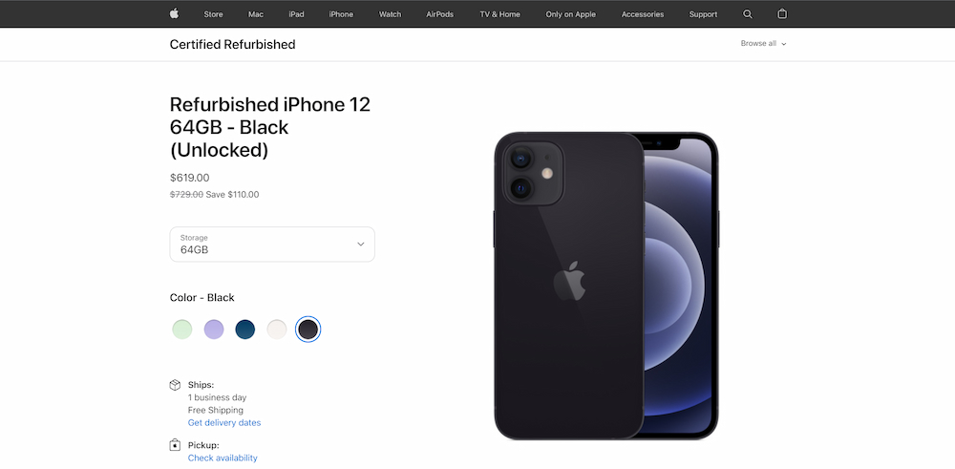Open the Mac menu item

click(x=256, y=14)
